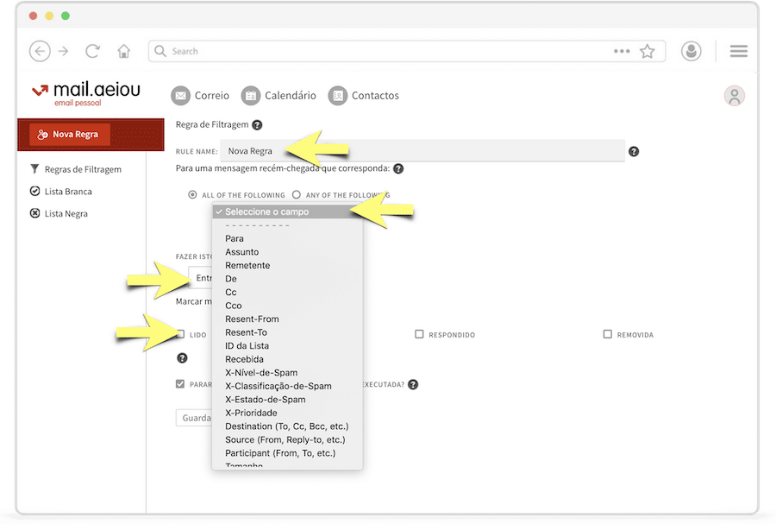Click the bookmark star icon
This screenshot has width=776, height=524.
[x=647, y=51]
